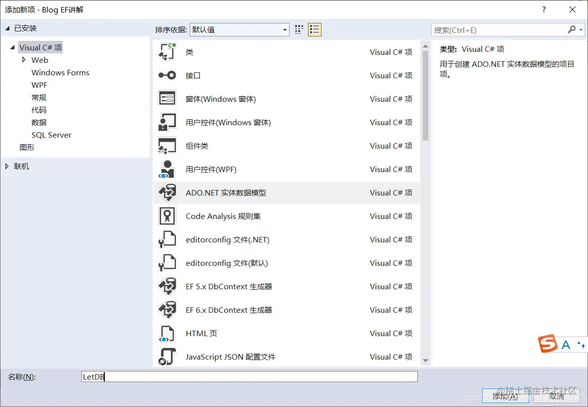Click the scrollbar up arrow
The height and width of the screenshot is (407, 588).
tap(425, 46)
